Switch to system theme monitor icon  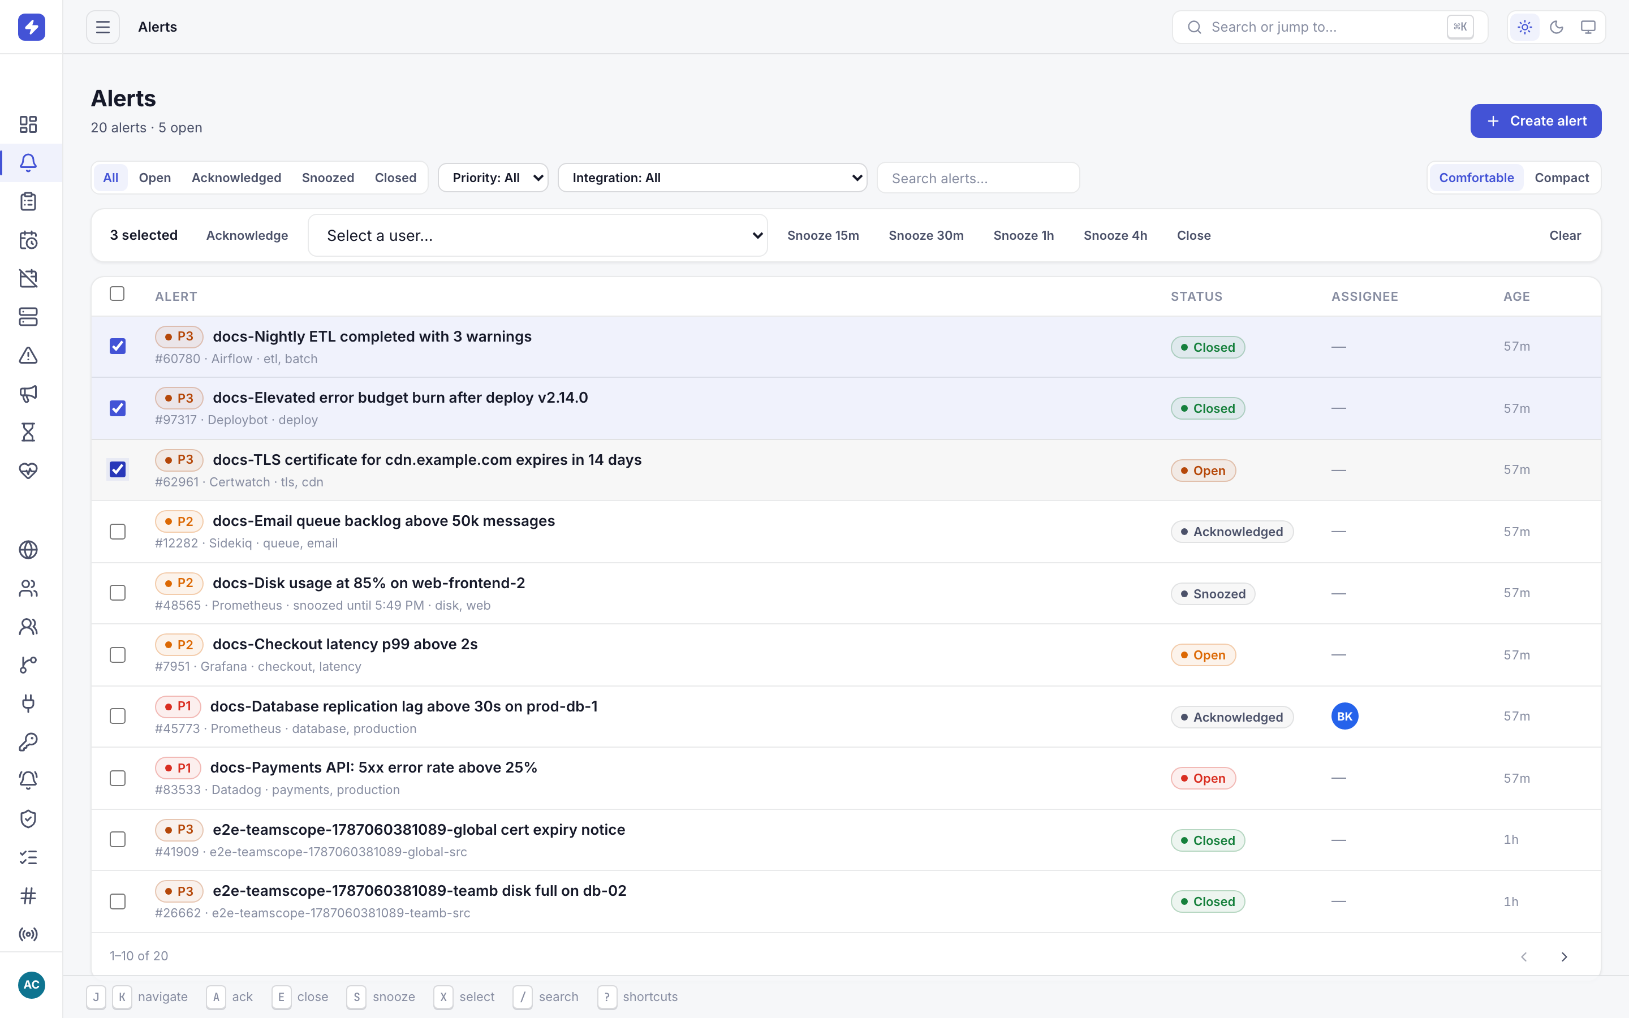[1588, 27]
